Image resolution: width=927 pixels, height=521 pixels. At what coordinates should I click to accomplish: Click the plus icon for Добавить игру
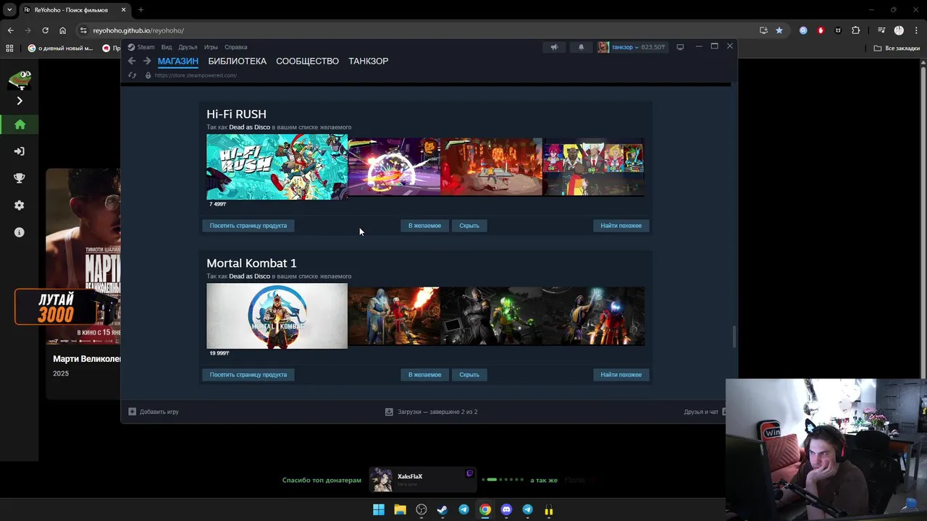[132, 412]
